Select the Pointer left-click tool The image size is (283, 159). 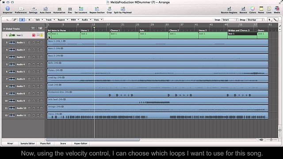(x=270, y=20)
